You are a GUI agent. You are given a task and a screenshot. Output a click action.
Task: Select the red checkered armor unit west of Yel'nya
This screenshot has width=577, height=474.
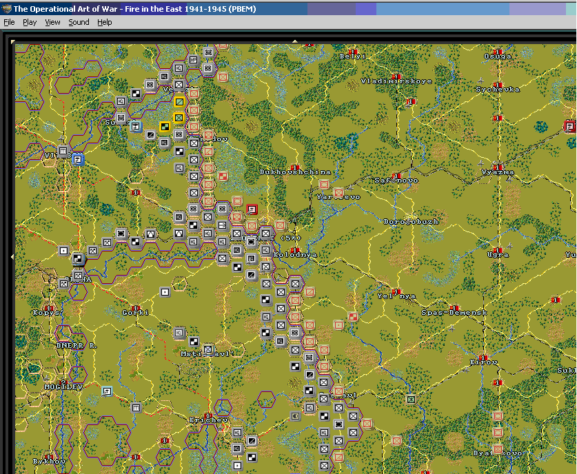[353, 316]
